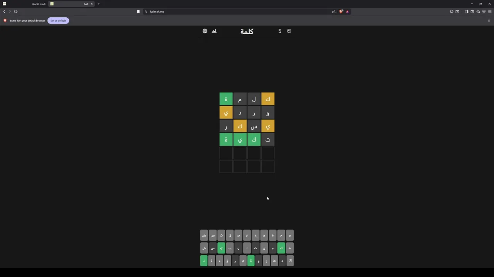The image size is (494, 277).
Task: Open Brave Rewards triangle icon
Action: (347, 12)
